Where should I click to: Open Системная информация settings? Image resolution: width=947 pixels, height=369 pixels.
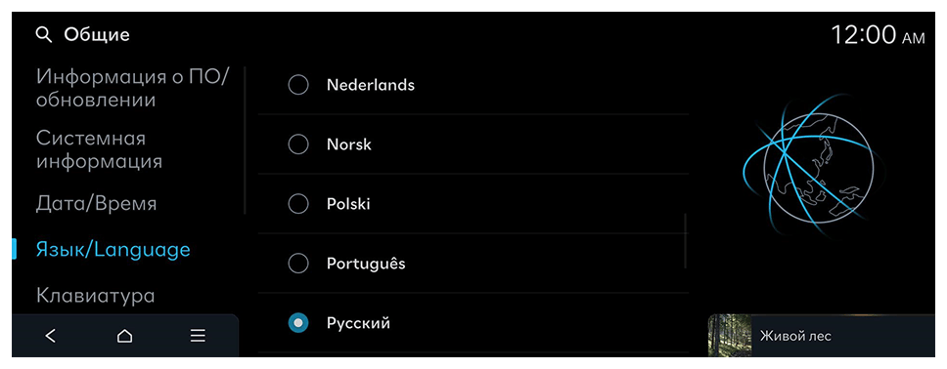pyautogui.click(x=99, y=149)
